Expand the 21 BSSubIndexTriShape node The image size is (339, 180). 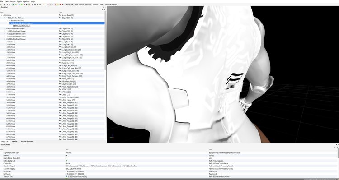[5, 37]
